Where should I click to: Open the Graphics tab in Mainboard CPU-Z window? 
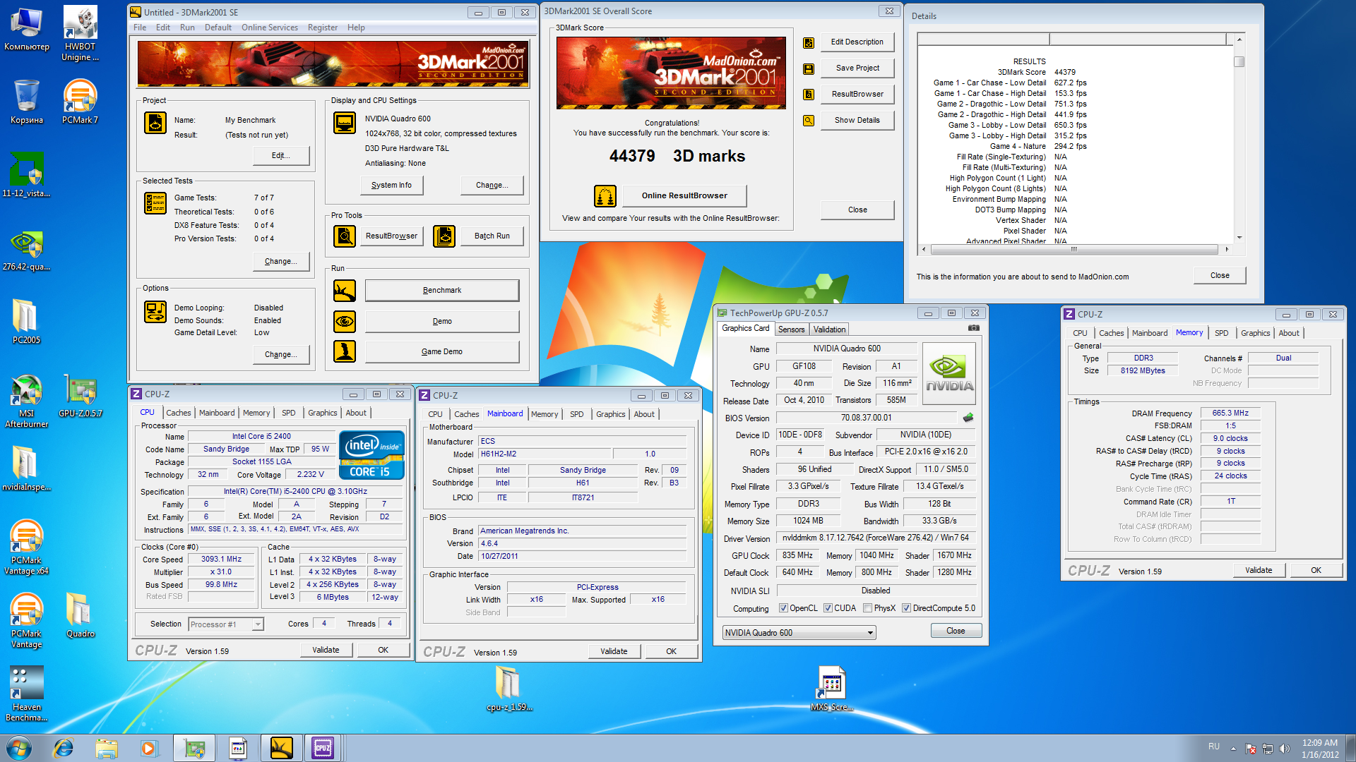pyautogui.click(x=611, y=414)
